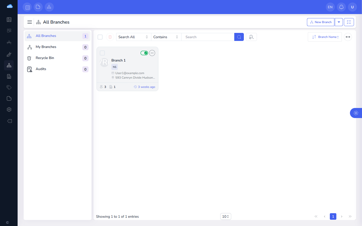Viewport: 362px width, 226px height.
Task: Open the building icon in the dark sidebar
Action: point(9,76)
